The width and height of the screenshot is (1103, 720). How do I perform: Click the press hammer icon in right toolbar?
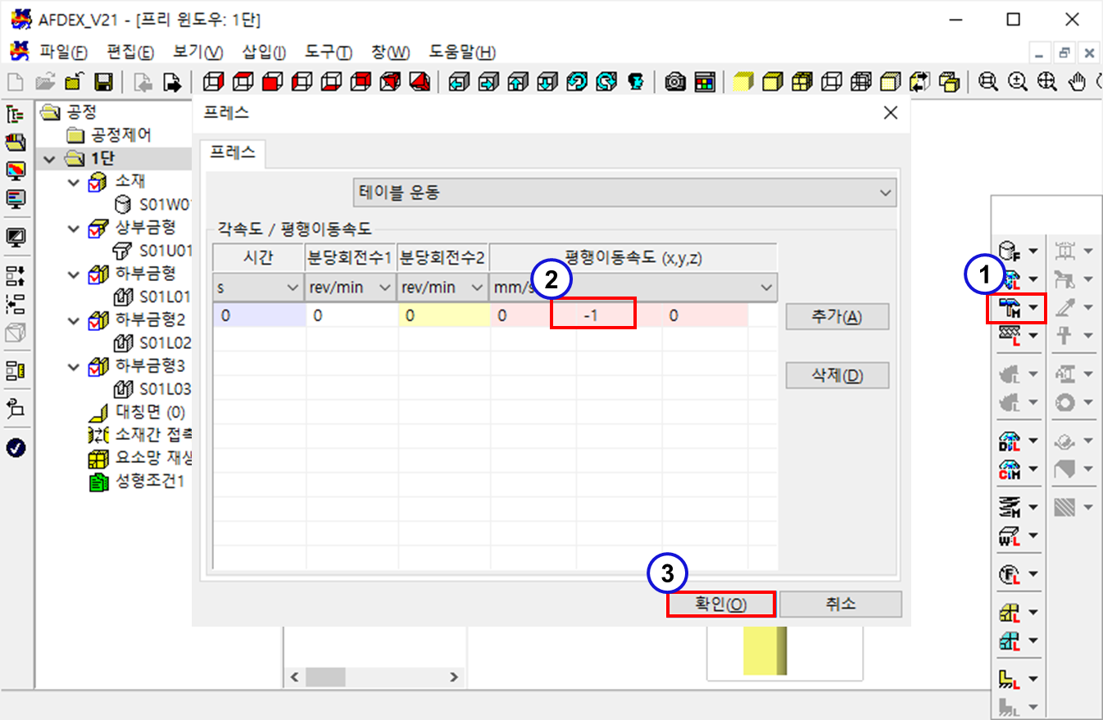[1010, 308]
